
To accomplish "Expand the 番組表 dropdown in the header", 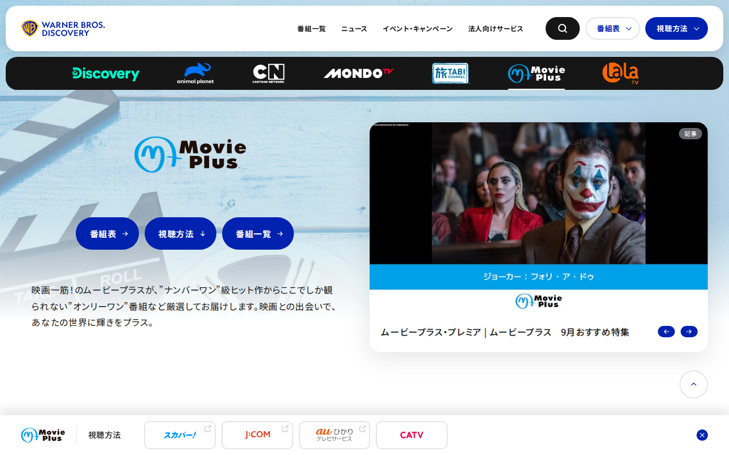I will coord(613,28).
